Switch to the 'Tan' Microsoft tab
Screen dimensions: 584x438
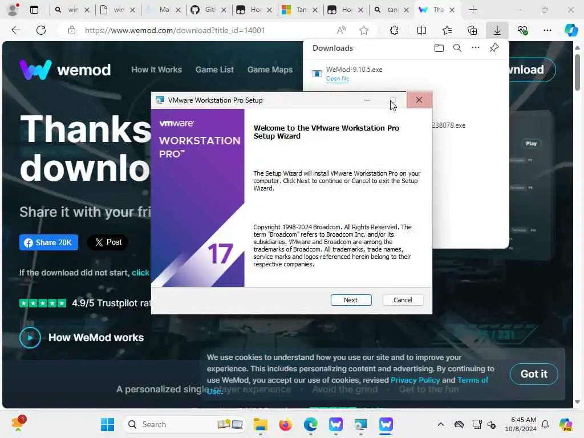pyautogui.click(x=299, y=10)
